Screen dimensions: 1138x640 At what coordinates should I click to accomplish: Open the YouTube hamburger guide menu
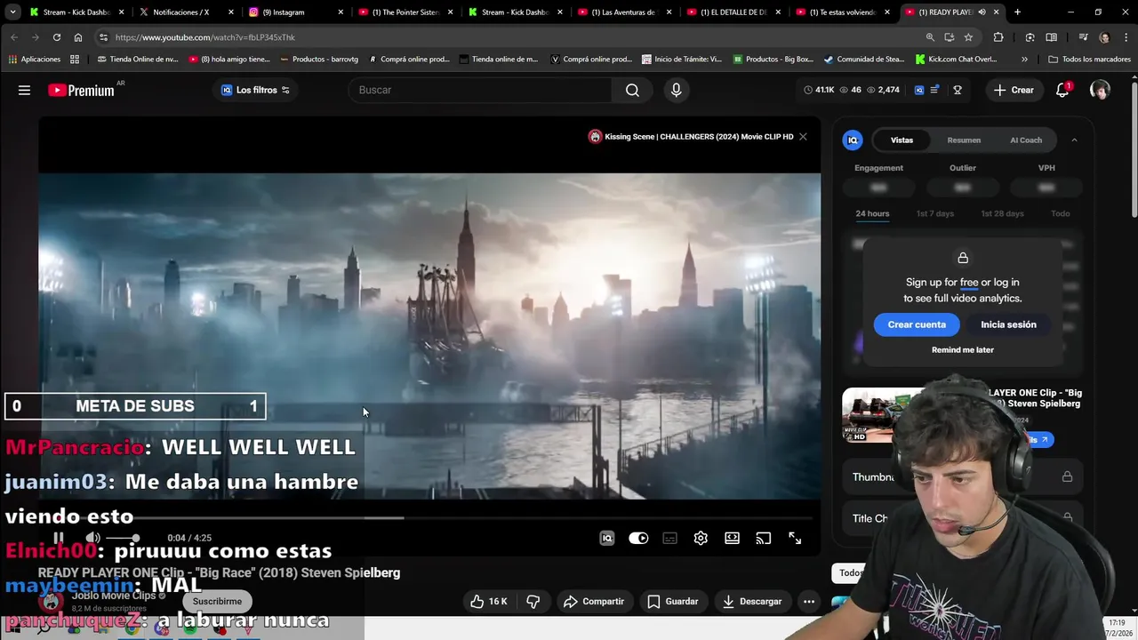24,90
